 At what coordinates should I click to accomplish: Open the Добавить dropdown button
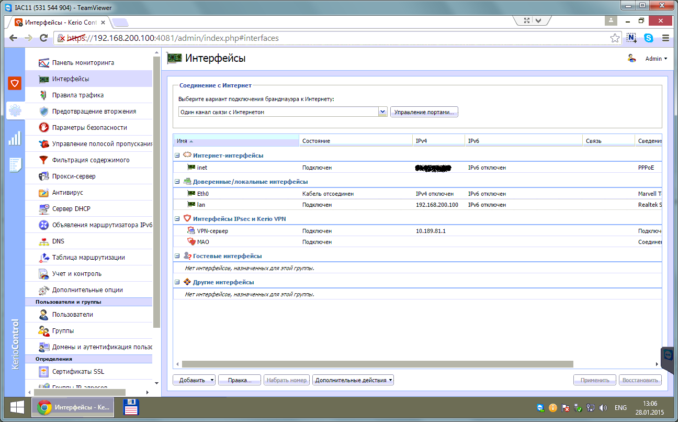tap(194, 380)
